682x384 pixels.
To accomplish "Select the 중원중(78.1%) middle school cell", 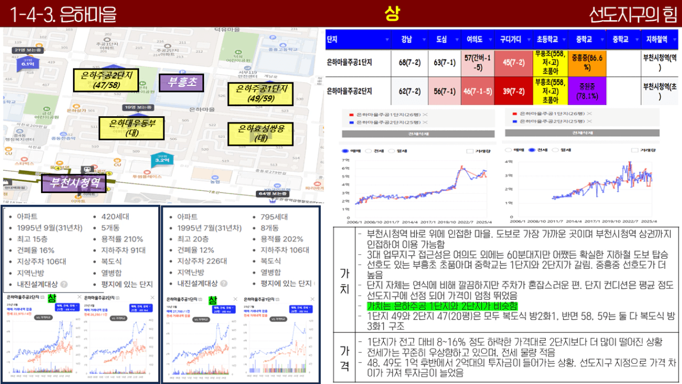I will [x=587, y=91].
